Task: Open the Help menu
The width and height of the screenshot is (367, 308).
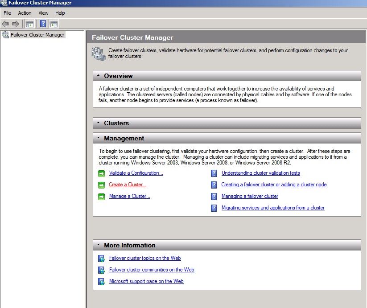Action: tap(60, 13)
